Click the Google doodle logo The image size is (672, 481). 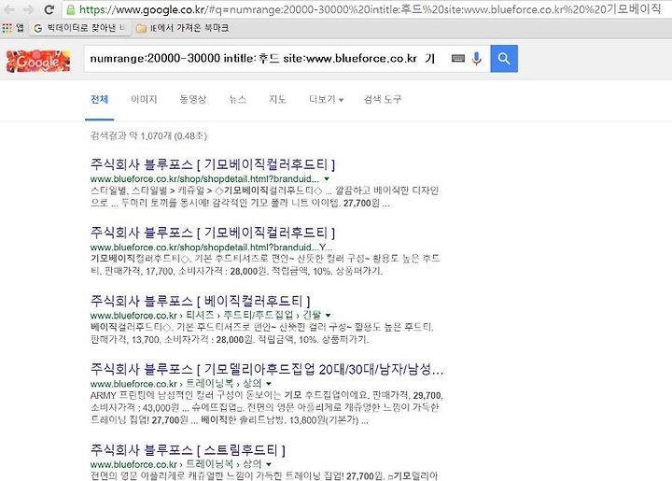click(38, 61)
